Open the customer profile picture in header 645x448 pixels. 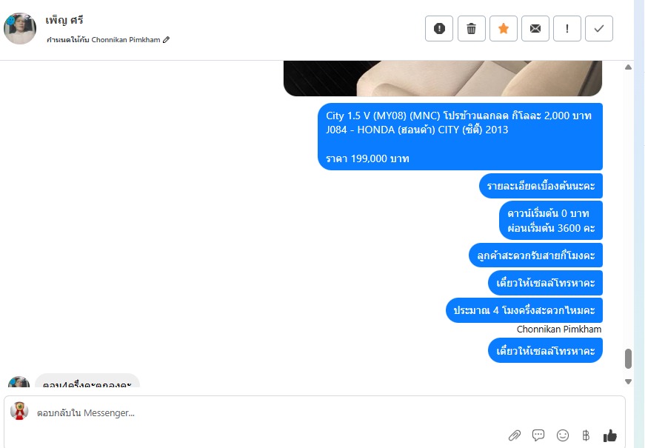[20, 28]
